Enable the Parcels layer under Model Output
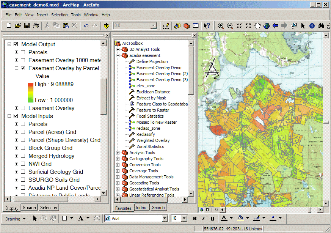Viewport: 331px width, 233px height. 23,52
